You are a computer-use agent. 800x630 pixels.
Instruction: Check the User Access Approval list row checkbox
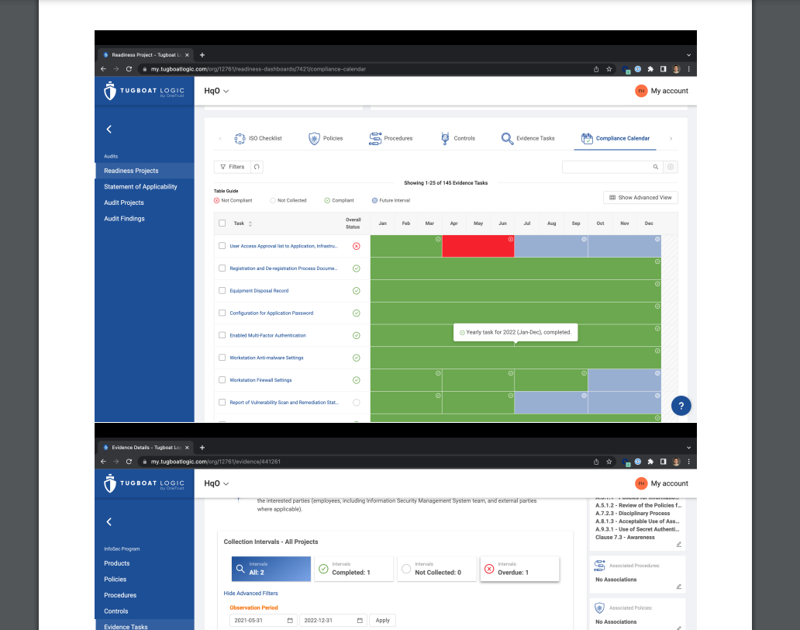(222, 246)
